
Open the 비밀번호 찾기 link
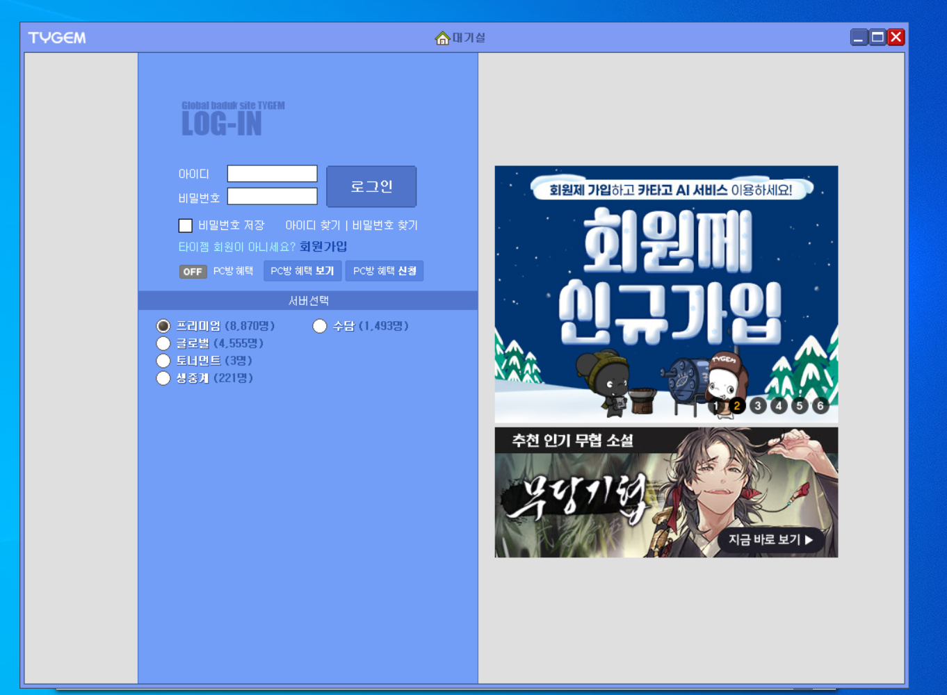click(385, 225)
